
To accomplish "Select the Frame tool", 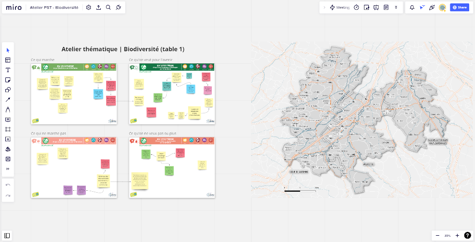I will pyautogui.click(x=8, y=130).
